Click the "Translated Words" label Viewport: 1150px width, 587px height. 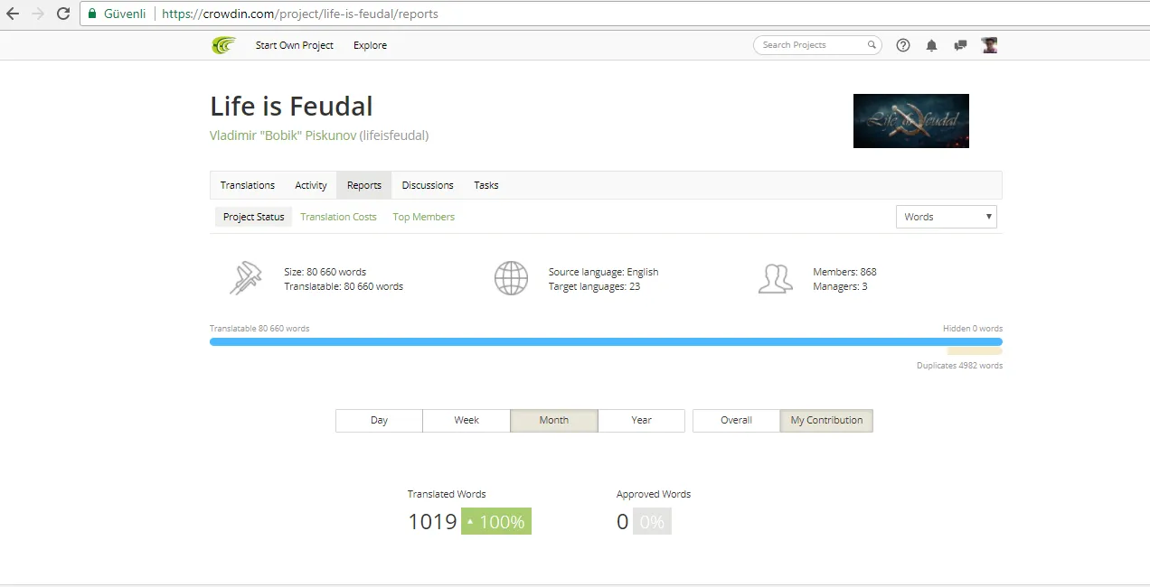click(x=447, y=494)
